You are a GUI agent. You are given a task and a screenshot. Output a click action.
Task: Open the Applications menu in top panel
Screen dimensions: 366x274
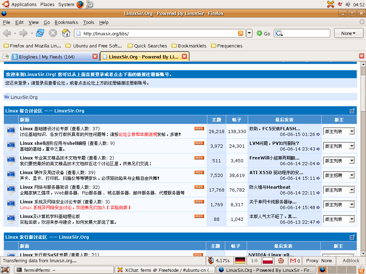coord(19,4)
